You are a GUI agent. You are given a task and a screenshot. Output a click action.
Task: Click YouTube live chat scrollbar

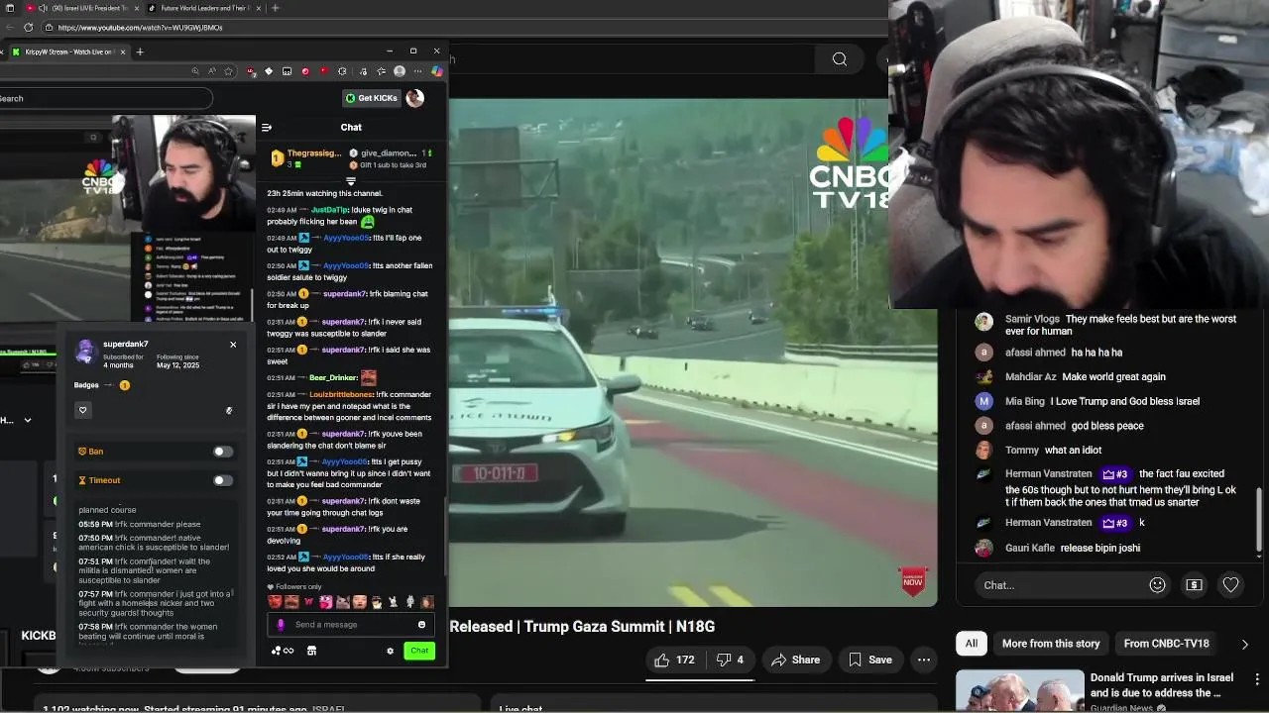click(x=1259, y=520)
